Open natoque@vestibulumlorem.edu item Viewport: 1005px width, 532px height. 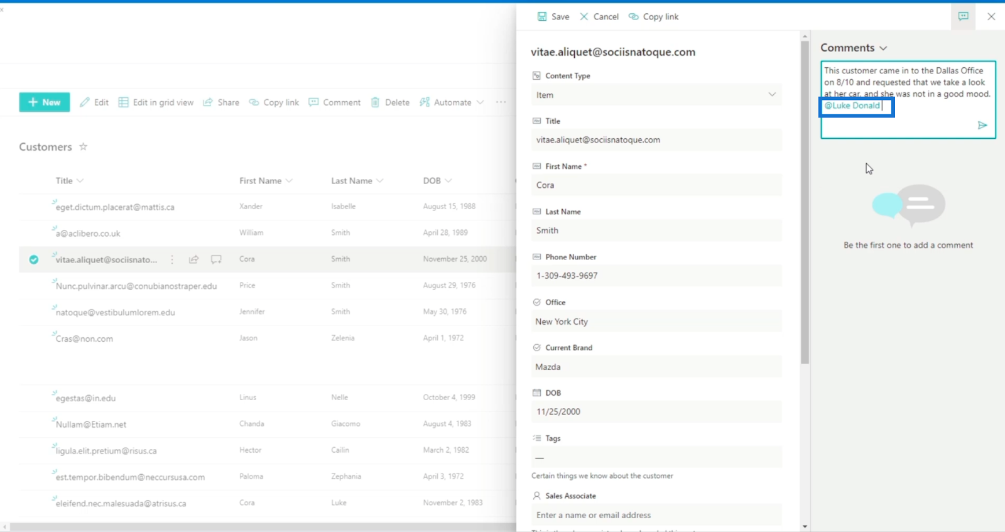[x=116, y=313]
